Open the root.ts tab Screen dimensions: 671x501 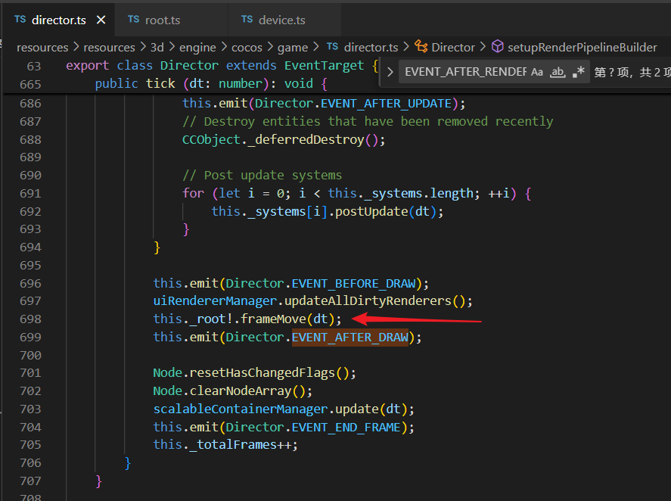[162, 20]
